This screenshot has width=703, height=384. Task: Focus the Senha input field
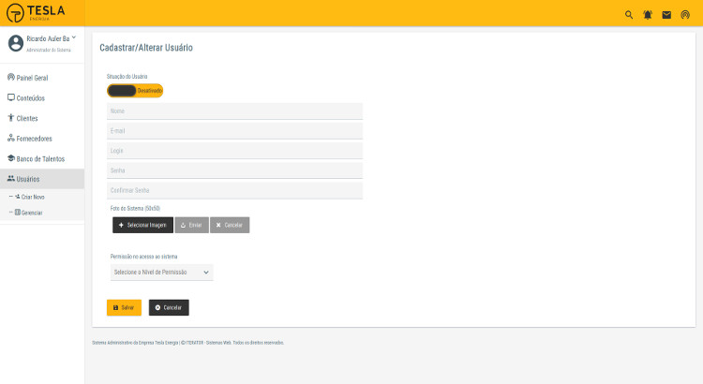[x=234, y=170]
